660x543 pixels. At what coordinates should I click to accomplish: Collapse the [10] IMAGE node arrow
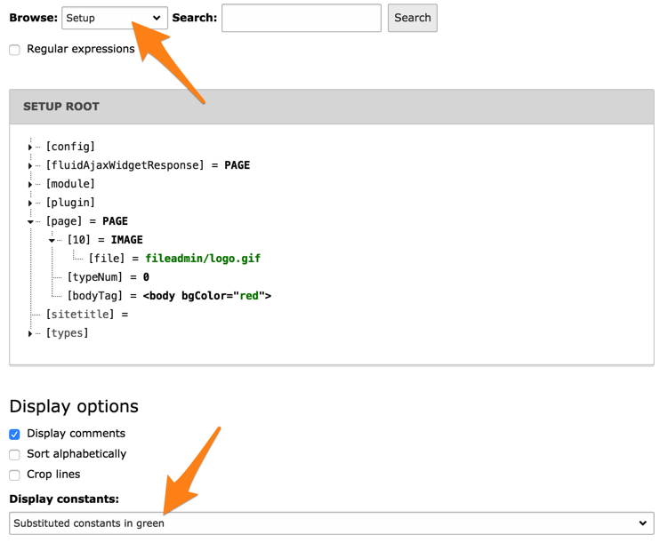52,240
